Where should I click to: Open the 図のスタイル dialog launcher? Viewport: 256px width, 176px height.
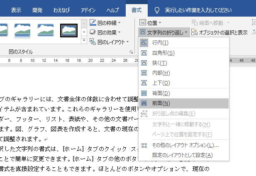coord(131,52)
